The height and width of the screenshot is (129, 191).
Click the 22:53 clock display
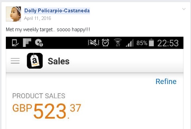click(168, 43)
